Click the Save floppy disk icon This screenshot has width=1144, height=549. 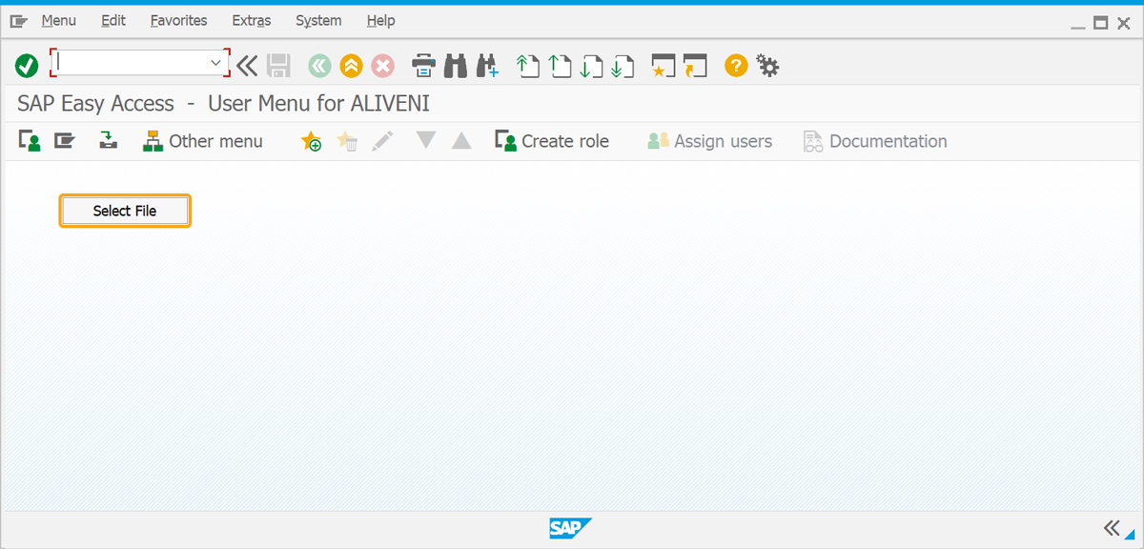pyautogui.click(x=278, y=65)
